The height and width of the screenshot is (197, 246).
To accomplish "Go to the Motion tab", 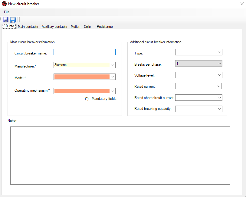I will 75,27.
